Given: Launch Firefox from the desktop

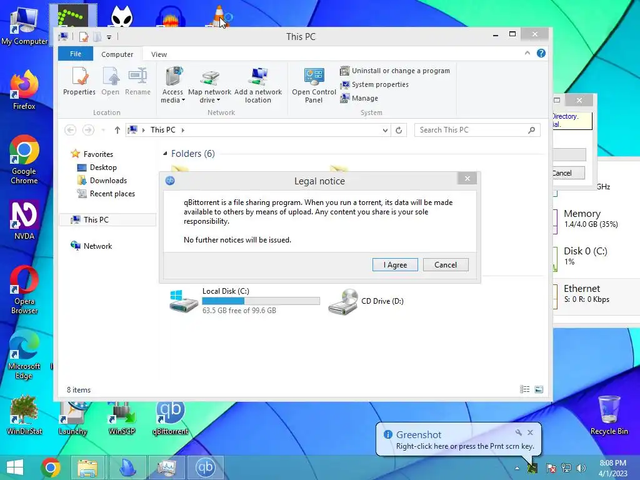Looking at the screenshot, I should tap(24, 90).
